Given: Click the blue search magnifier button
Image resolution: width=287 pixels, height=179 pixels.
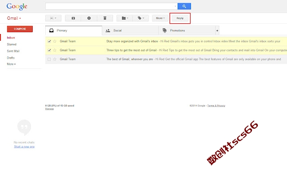Looking at the screenshot, I should (x=184, y=6).
